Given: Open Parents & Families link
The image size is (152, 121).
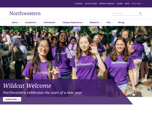Looking at the screenshot, I should click(107, 4).
